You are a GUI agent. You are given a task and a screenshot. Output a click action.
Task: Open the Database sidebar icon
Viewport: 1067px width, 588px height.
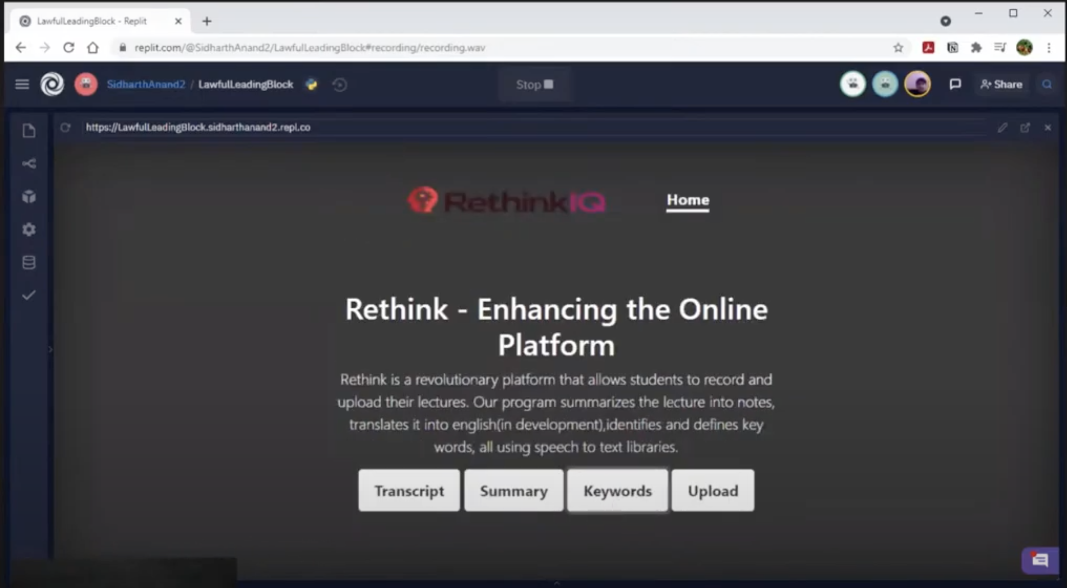tap(29, 263)
